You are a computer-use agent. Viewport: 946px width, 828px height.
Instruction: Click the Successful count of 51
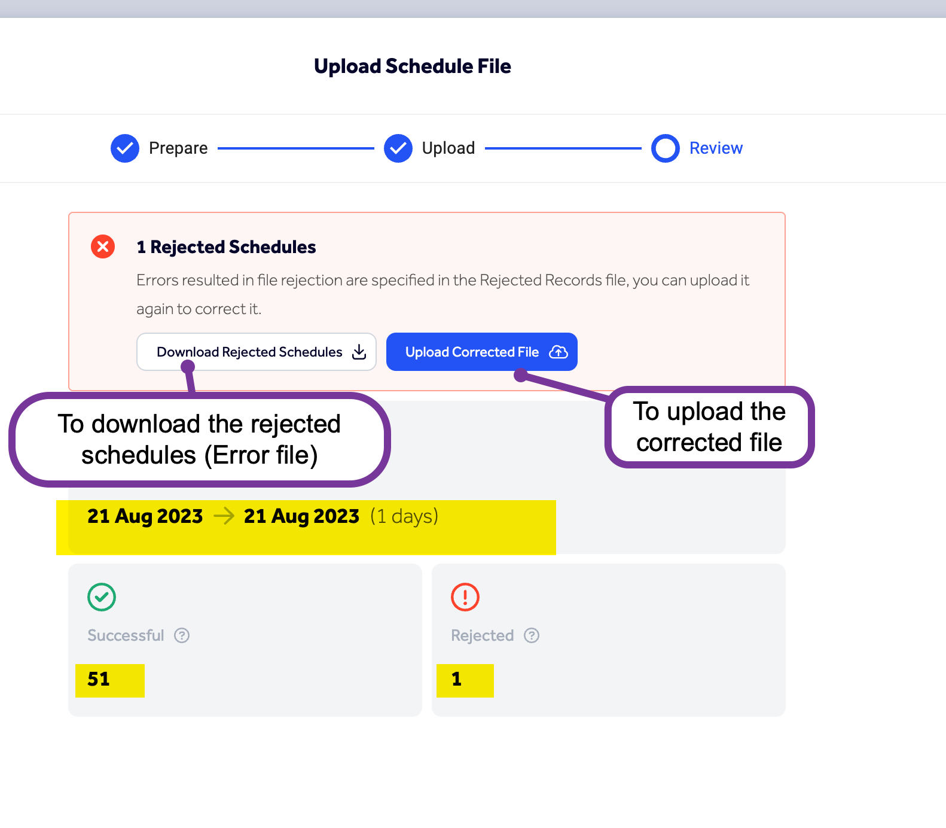point(99,679)
